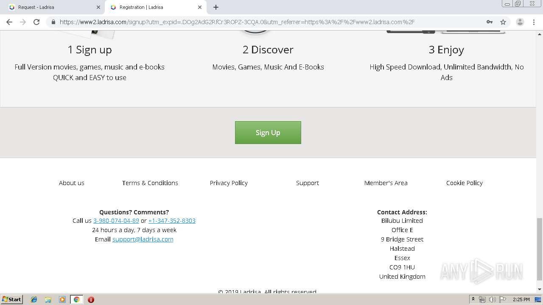Open the Chrome three-dot menu
Viewport: 543px width, 305px height.
tap(534, 22)
